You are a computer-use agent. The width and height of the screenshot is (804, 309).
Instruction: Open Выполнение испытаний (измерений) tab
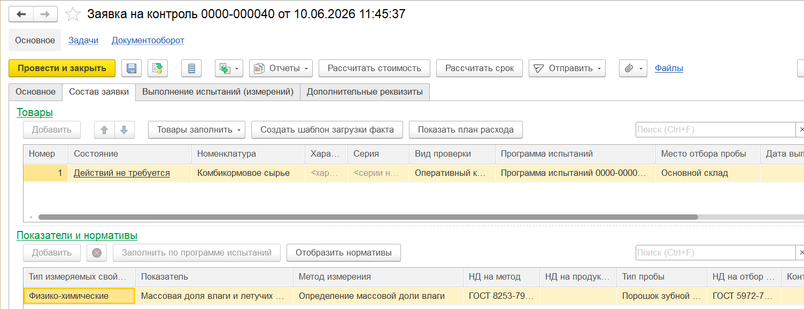pos(218,92)
